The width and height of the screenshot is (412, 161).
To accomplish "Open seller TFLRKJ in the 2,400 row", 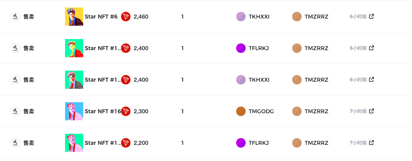I will pos(259,48).
